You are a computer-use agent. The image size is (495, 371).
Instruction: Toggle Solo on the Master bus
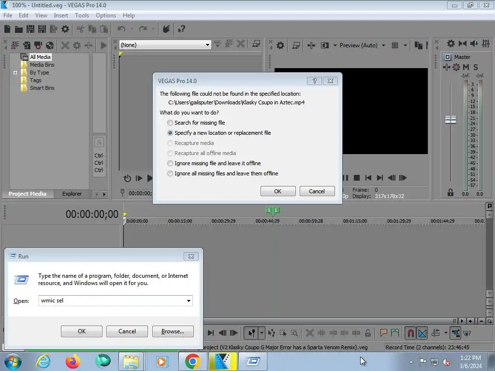[x=476, y=67]
